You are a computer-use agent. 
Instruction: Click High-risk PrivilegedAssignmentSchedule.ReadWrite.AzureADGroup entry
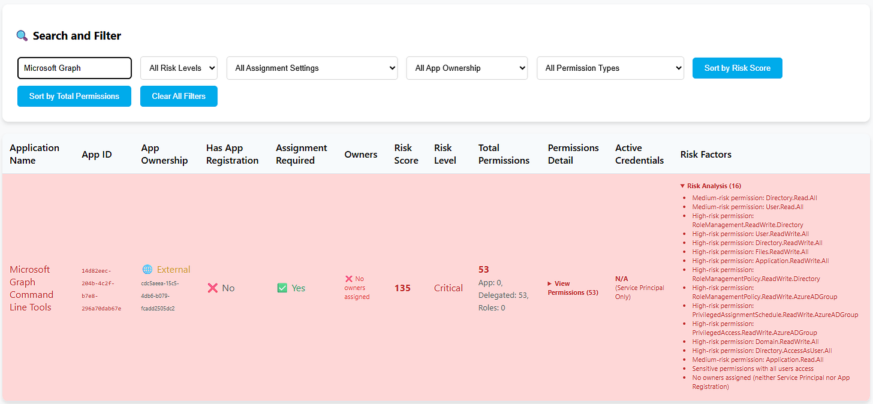(775, 310)
